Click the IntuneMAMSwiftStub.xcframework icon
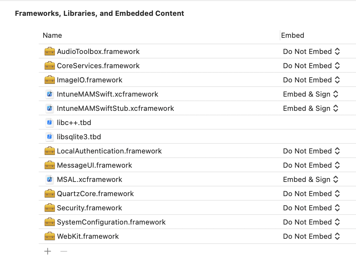The width and height of the screenshot is (356, 263). (x=50, y=108)
